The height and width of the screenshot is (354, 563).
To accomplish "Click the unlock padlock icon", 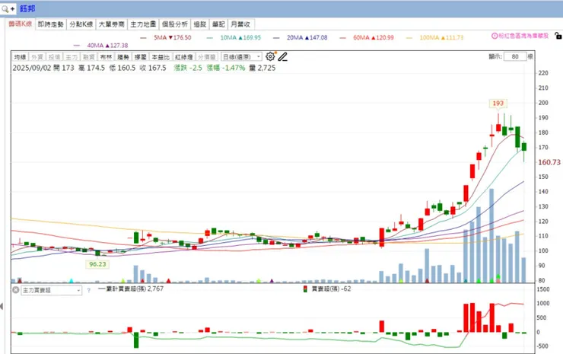I will point(558,36).
